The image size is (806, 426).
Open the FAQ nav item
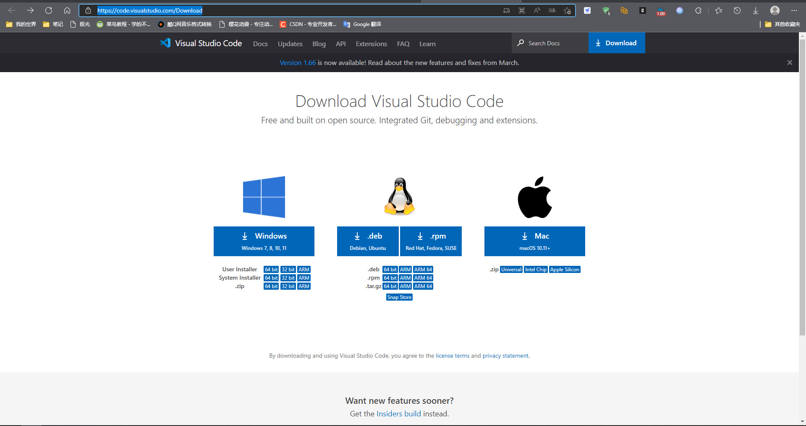(403, 44)
